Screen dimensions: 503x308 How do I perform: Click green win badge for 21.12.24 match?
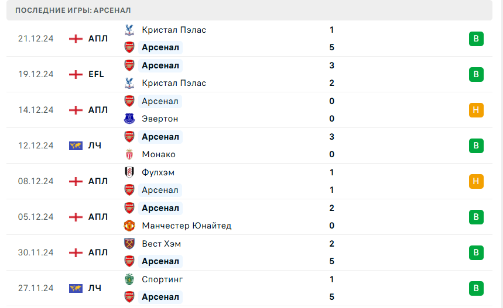[476, 39]
